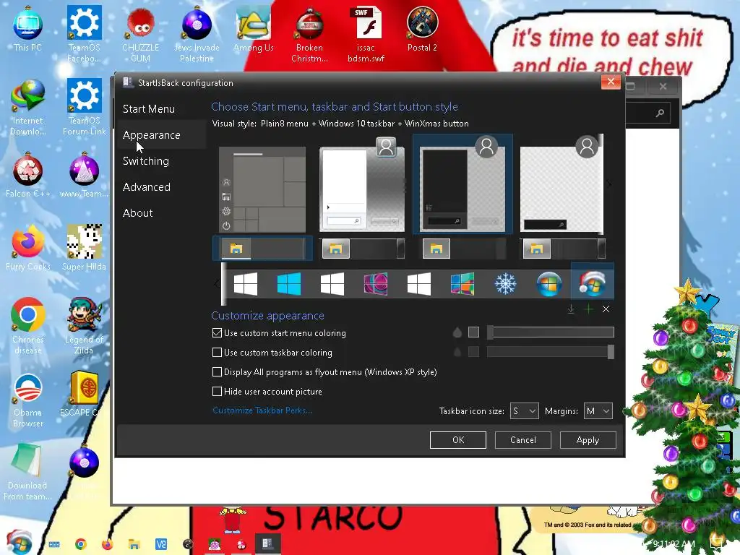Open the About section
The image size is (740, 555).
(x=138, y=213)
